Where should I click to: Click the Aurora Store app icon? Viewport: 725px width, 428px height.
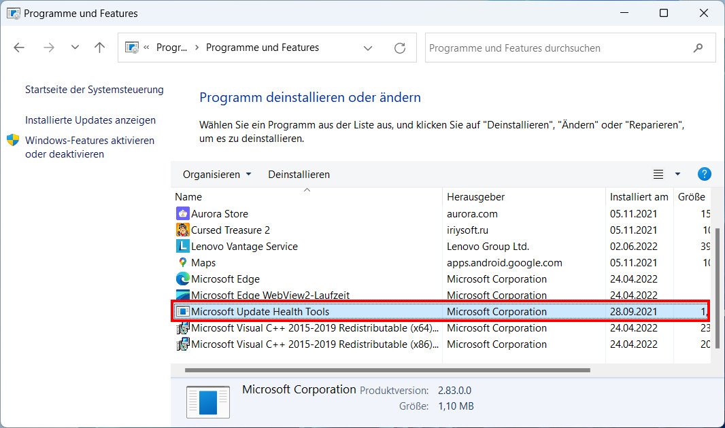pyautogui.click(x=183, y=214)
